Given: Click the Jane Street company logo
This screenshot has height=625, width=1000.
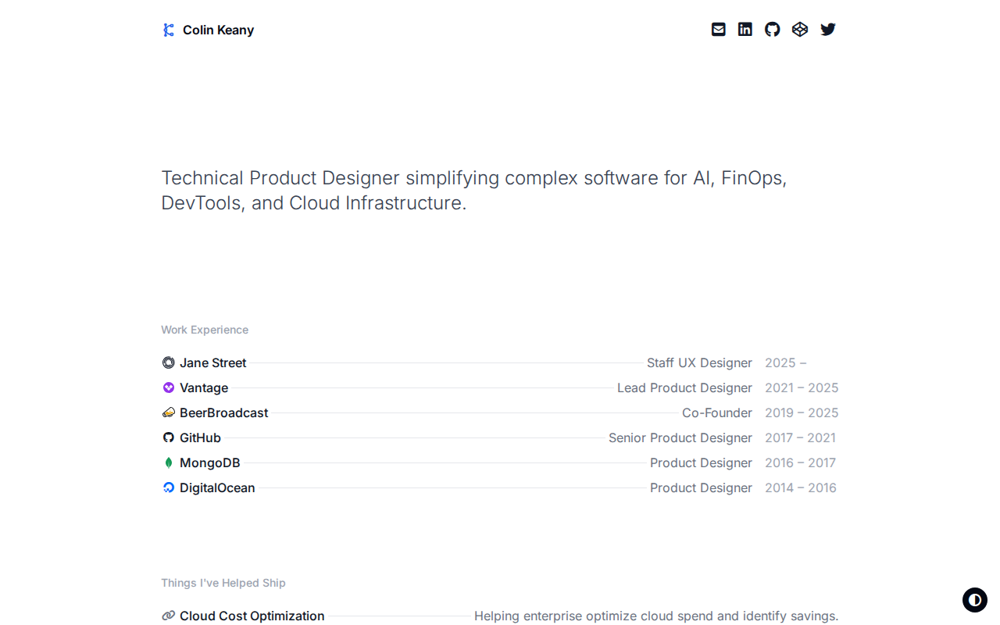Looking at the screenshot, I should (x=168, y=362).
